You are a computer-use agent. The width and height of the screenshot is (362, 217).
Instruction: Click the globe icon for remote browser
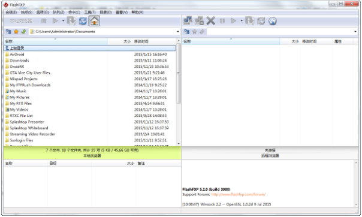click(x=273, y=21)
